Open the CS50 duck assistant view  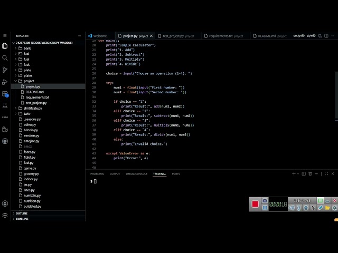[5, 129]
